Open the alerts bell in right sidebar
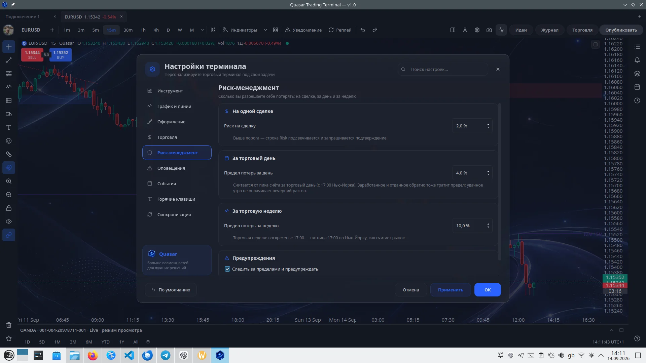 point(637,60)
